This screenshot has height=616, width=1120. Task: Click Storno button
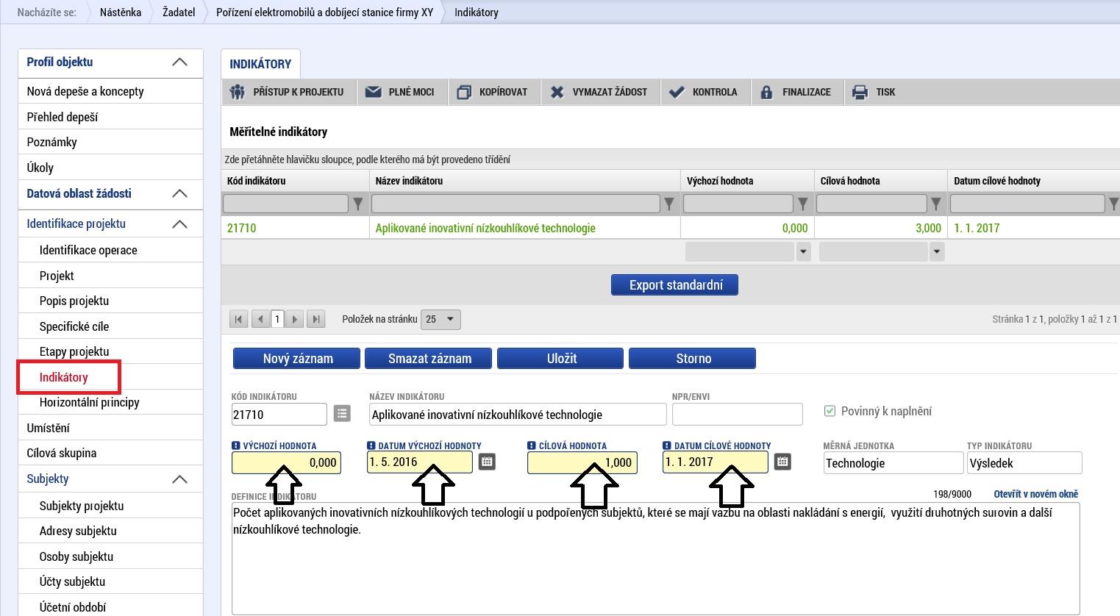692,358
